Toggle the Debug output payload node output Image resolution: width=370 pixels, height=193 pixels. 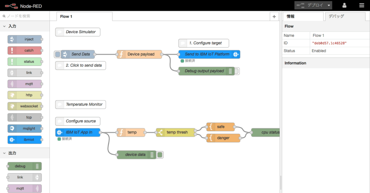click(x=237, y=71)
